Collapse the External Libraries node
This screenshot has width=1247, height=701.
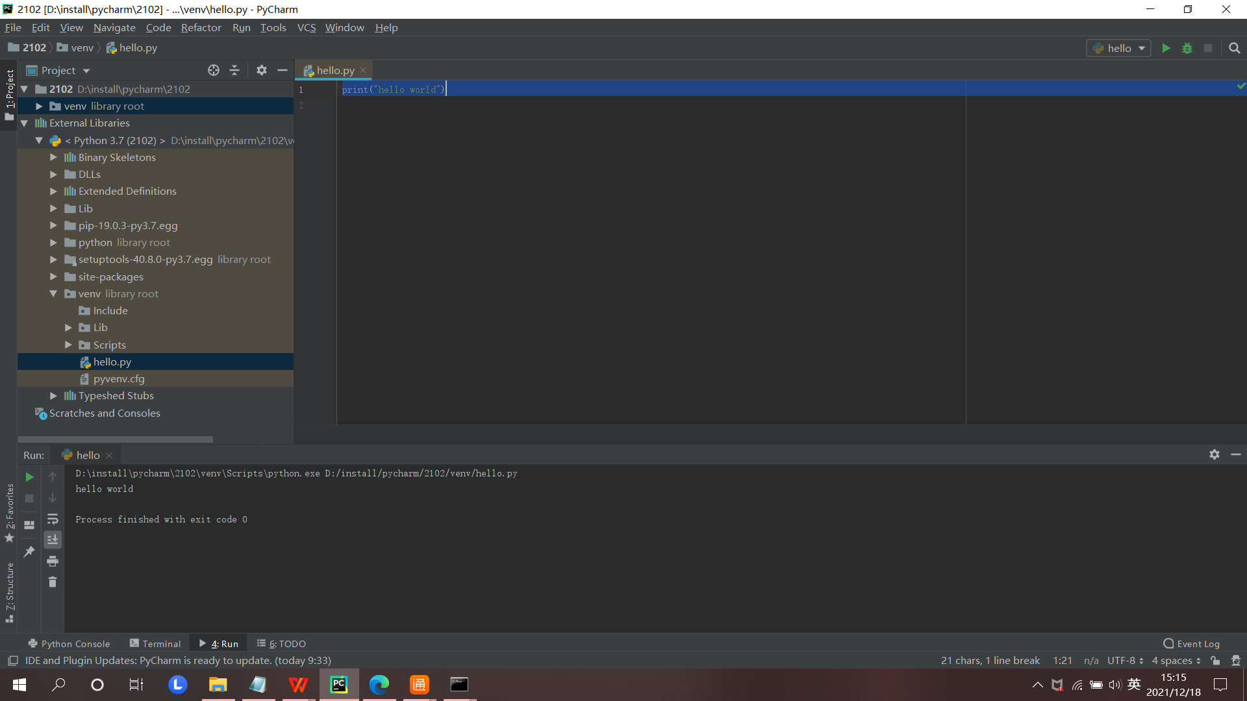coord(24,123)
